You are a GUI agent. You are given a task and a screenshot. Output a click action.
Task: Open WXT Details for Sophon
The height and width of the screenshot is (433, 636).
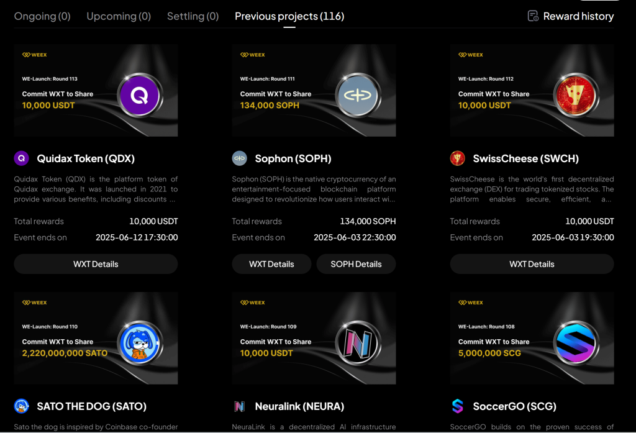pos(271,264)
